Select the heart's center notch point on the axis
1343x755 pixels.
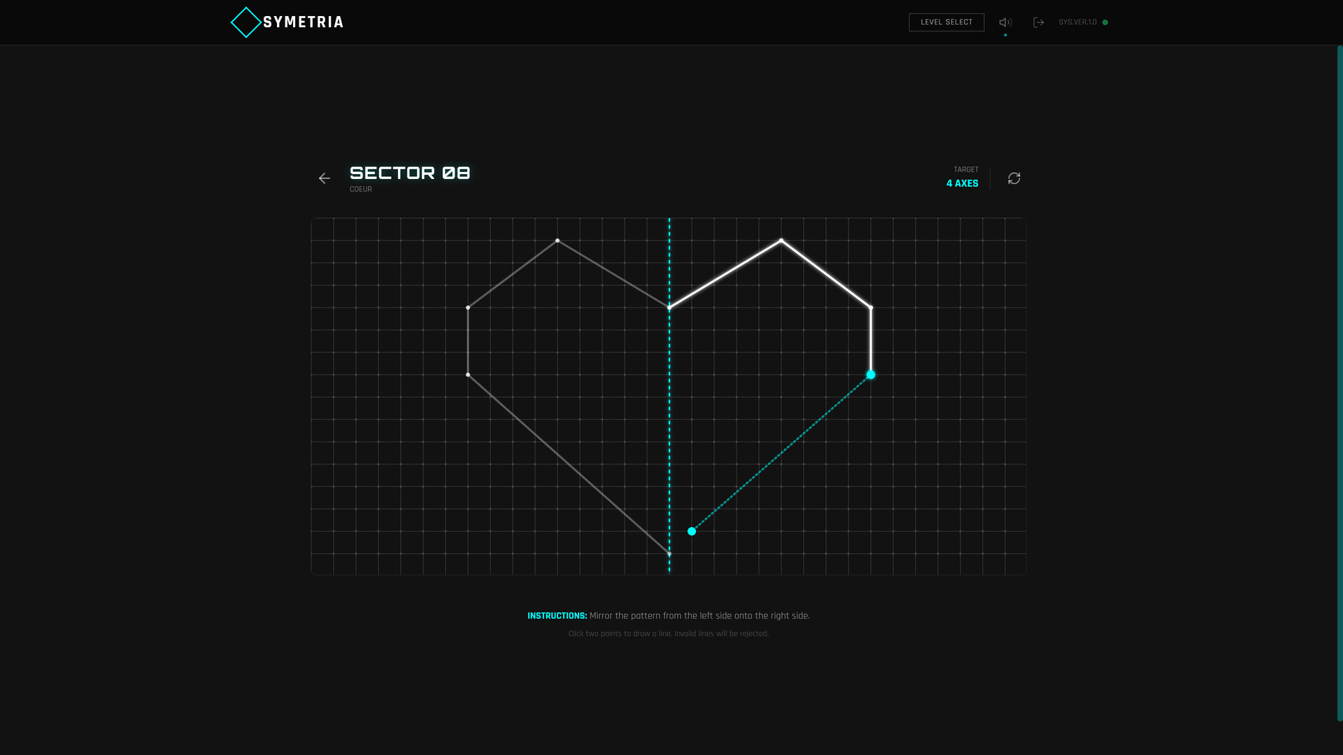tap(669, 308)
